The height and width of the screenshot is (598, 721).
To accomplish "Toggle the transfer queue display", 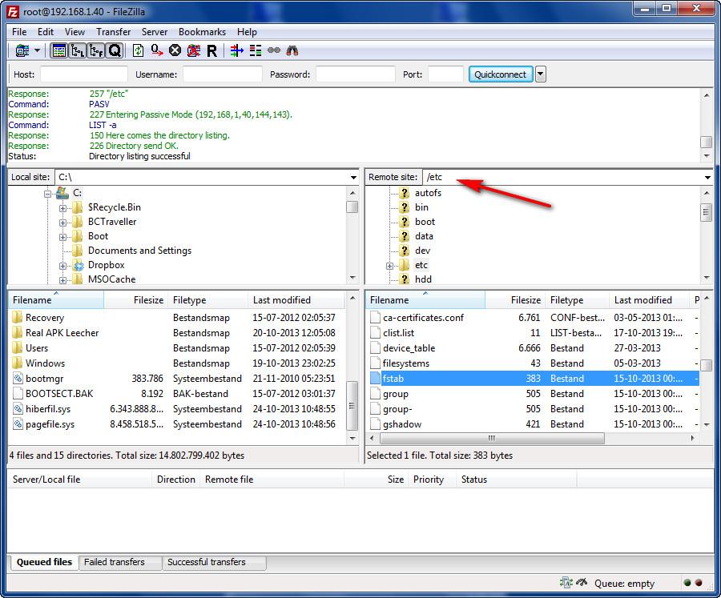I will point(115,50).
